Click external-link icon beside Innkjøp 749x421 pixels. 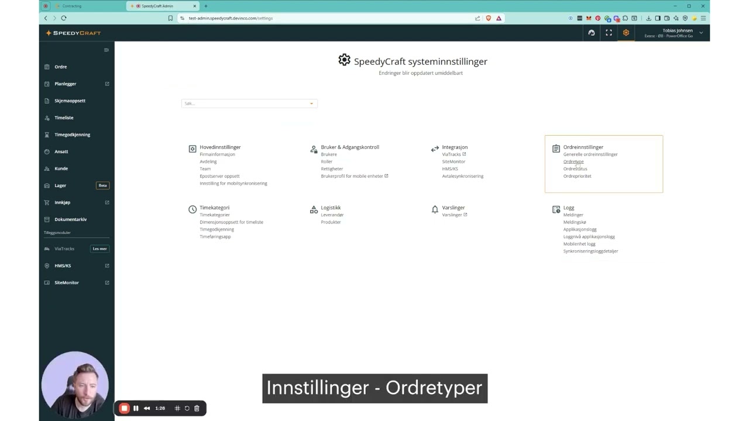pos(107,202)
